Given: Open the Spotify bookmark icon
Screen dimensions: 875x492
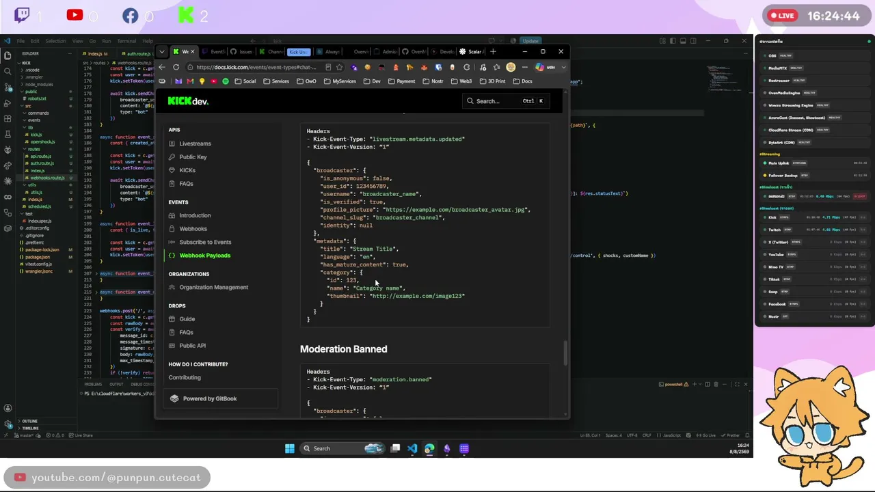Looking at the screenshot, I should pos(226,81).
